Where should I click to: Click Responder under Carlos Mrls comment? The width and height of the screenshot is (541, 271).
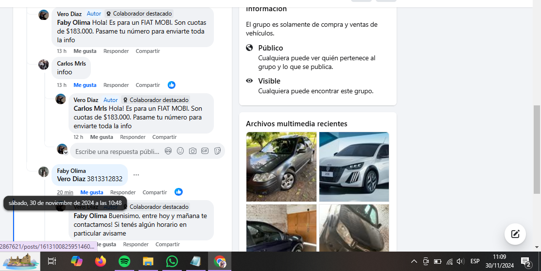tap(116, 85)
